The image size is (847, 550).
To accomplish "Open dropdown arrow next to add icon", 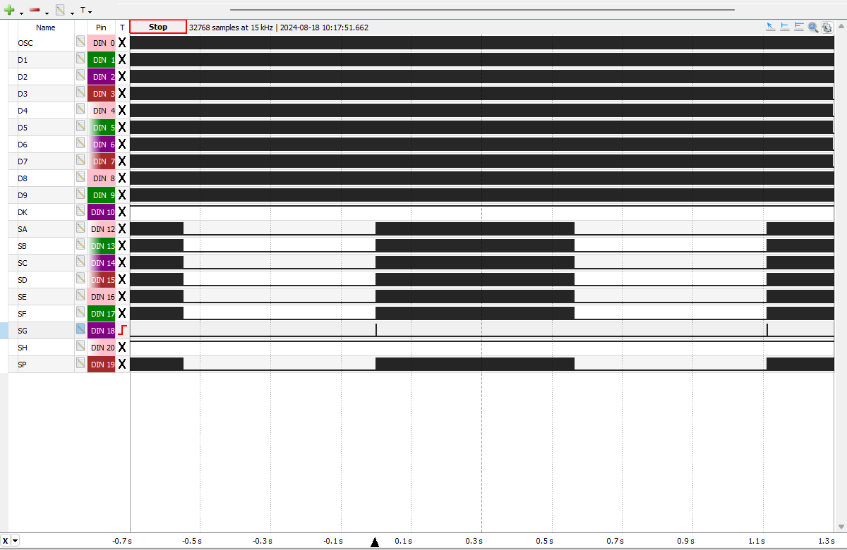I will coord(21,13).
